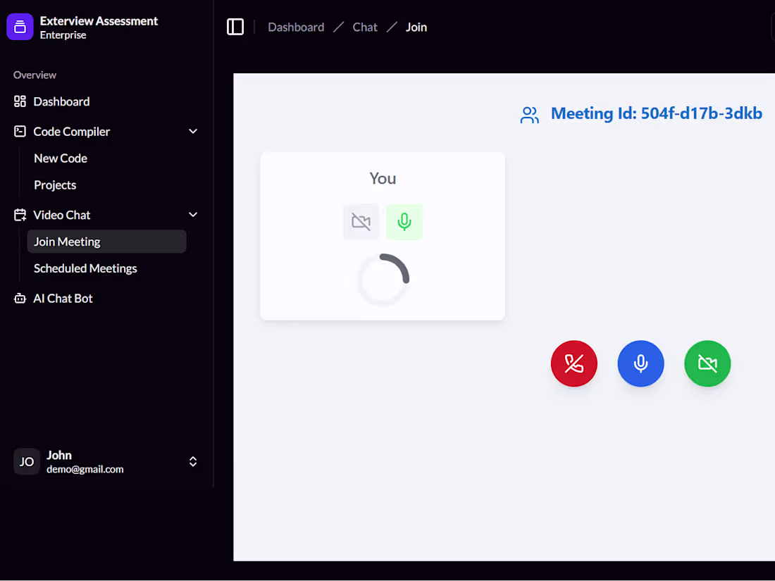Mute your microphone in the preview card
775x581 pixels.
coord(404,221)
